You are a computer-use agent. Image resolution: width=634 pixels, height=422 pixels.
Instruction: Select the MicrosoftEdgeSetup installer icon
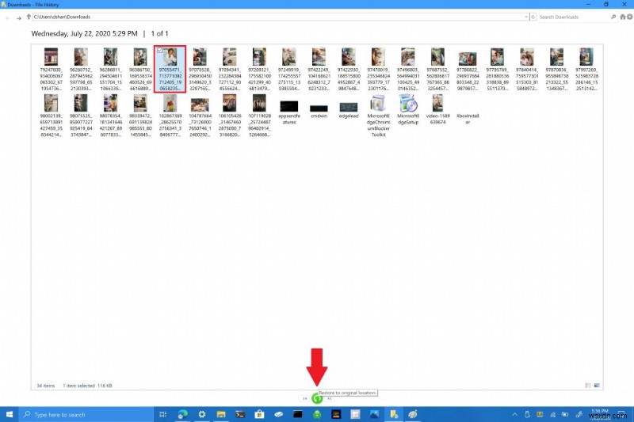coord(408,104)
